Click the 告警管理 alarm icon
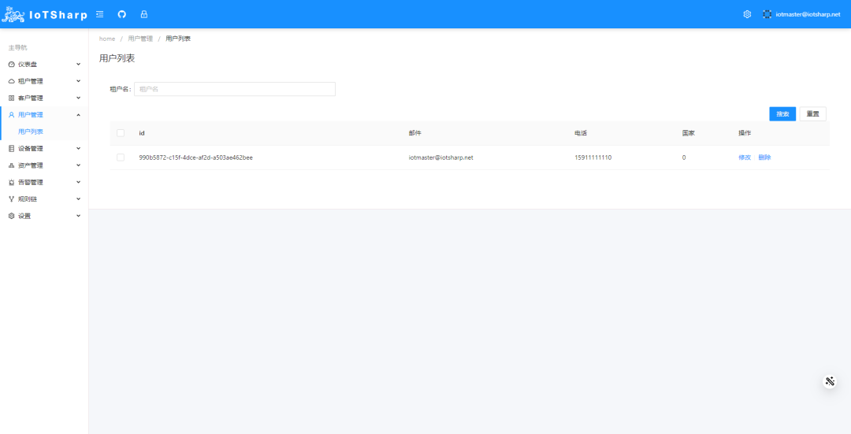The image size is (851, 434). point(11,182)
